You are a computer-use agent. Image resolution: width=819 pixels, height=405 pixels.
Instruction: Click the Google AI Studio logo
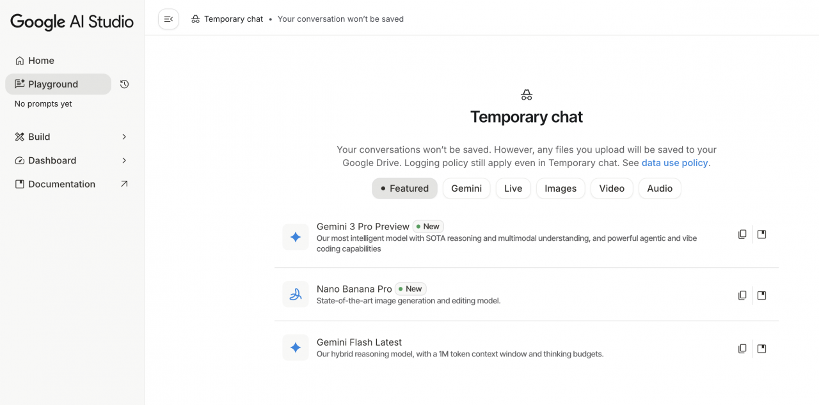[72, 22]
